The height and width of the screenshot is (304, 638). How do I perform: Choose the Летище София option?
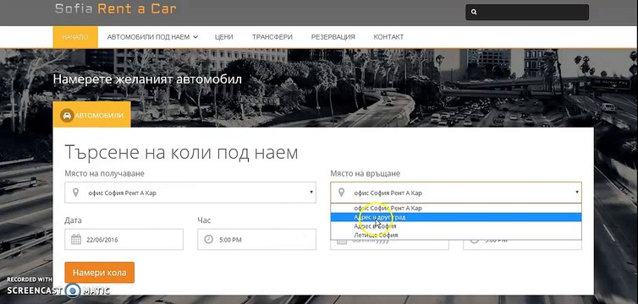click(456, 235)
